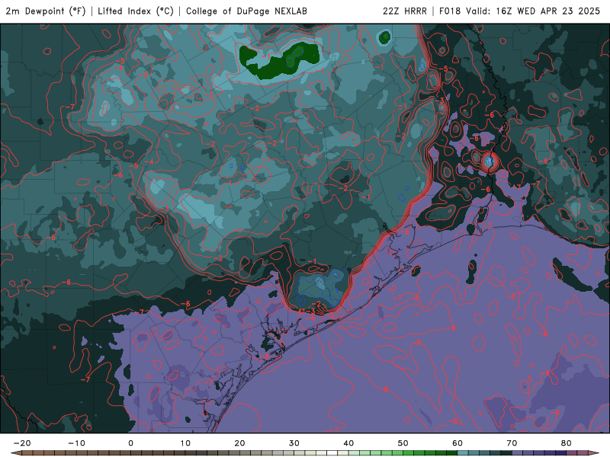Click the 0 tick label on the color scale

point(130,443)
